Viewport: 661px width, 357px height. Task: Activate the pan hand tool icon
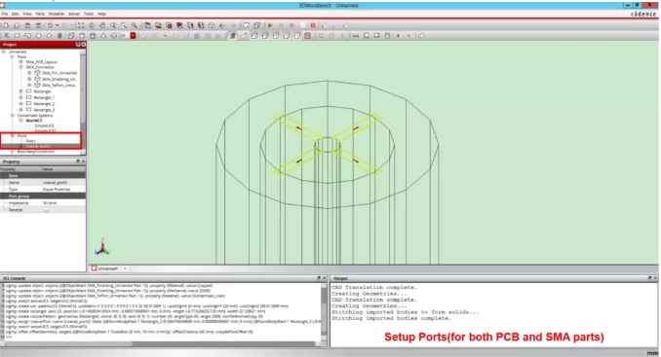[x=102, y=25]
